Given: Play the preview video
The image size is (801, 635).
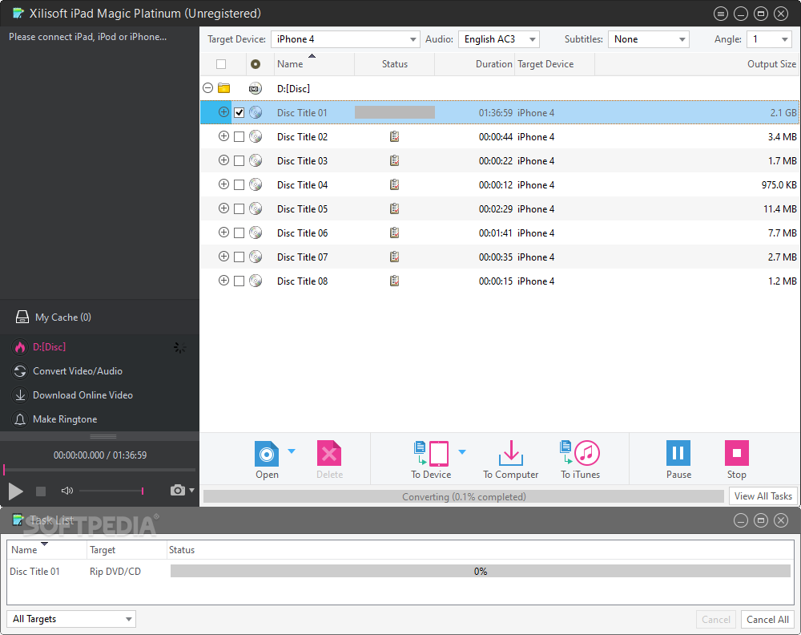Looking at the screenshot, I should (16, 491).
